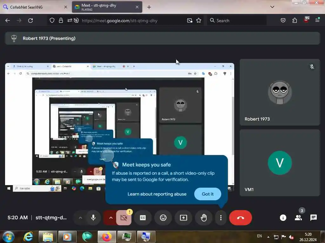Click the Firefox Search box
325x243 pixels.
[237, 21]
